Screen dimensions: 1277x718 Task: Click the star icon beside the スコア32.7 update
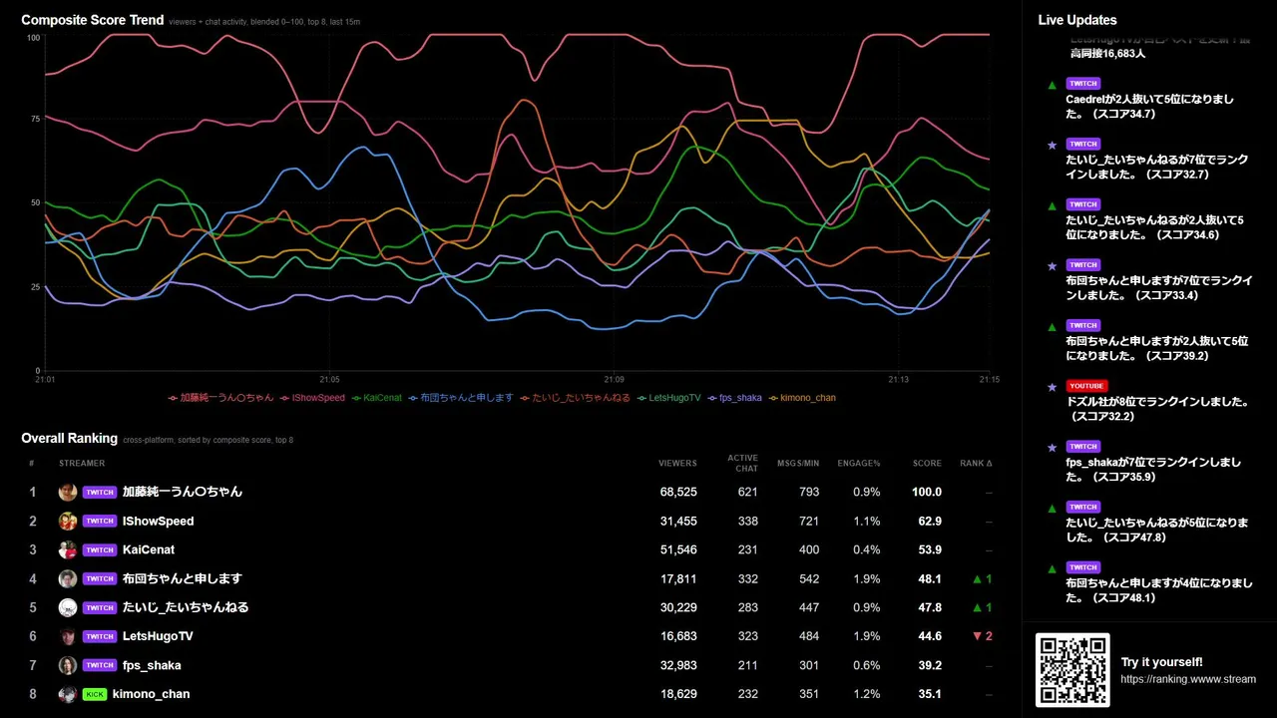[1052, 145]
